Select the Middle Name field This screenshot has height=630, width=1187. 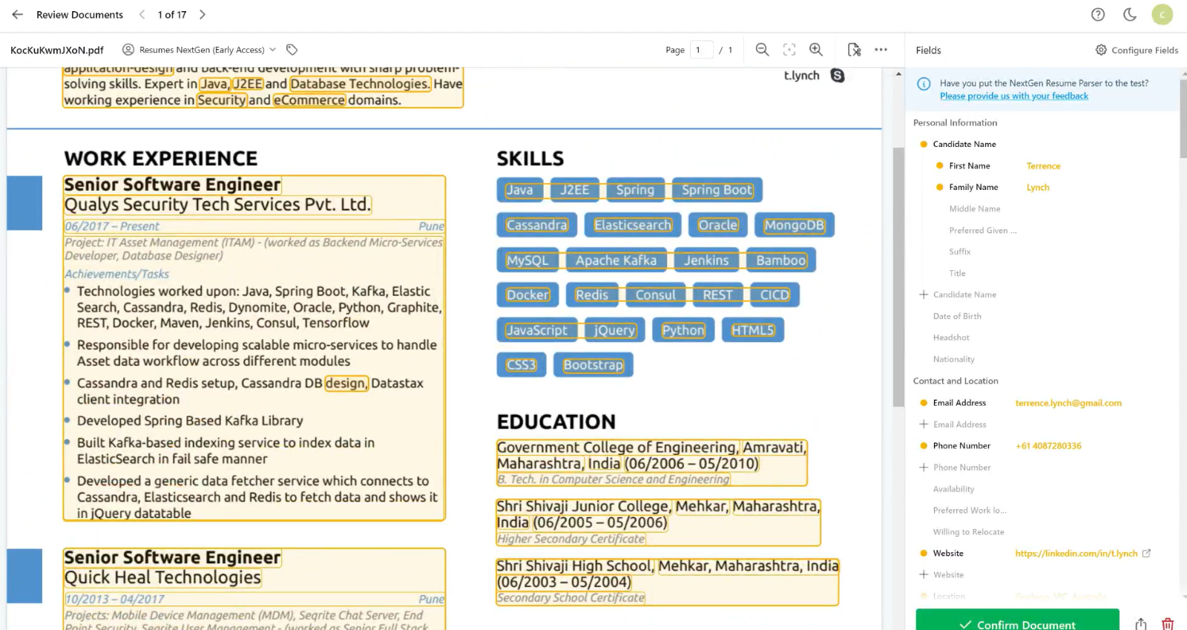click(x=974, y=209)
